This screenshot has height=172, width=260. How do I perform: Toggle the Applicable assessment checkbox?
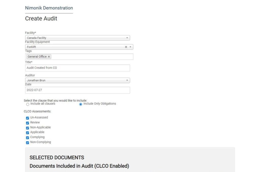point(27,132)
